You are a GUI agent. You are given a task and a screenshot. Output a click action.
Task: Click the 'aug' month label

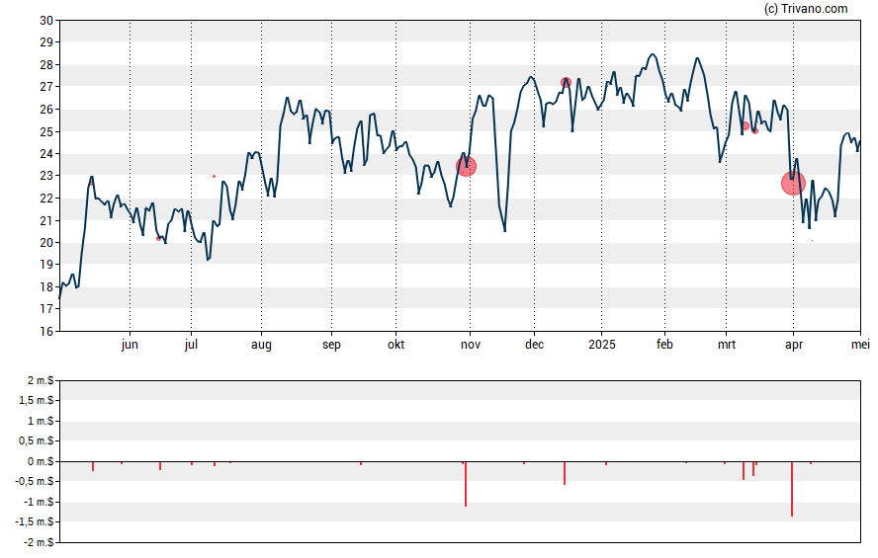click(261, 345)
